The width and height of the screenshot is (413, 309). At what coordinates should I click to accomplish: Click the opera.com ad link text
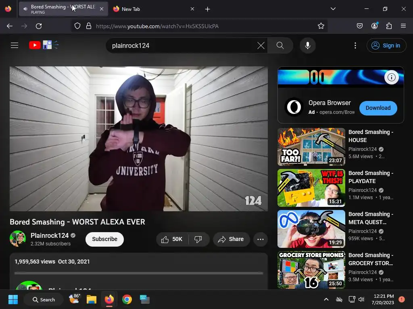coord(337,112)
